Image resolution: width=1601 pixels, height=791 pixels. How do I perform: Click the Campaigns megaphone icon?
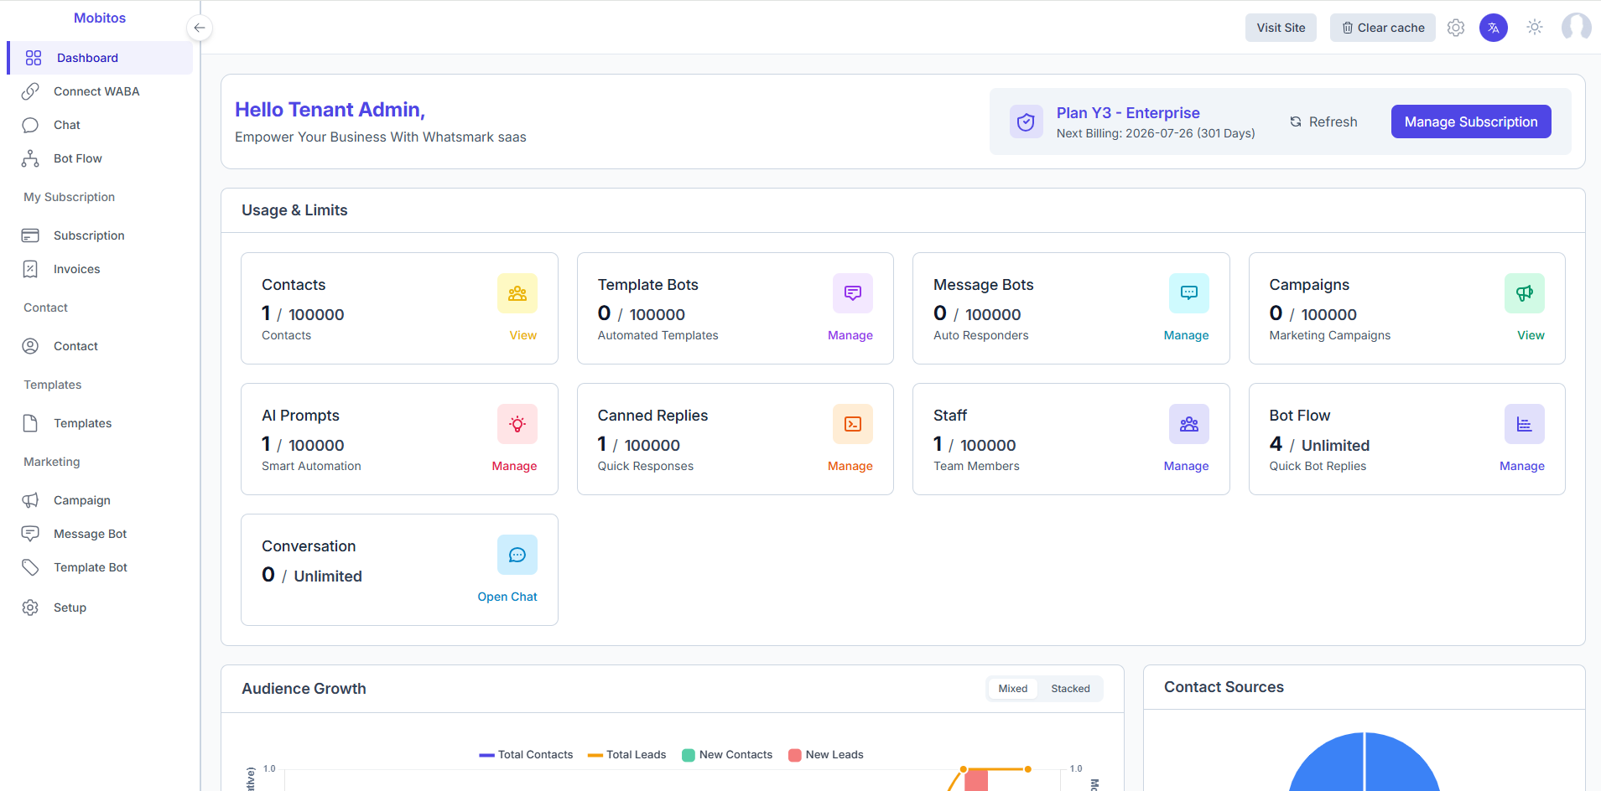coord(1524,293)
